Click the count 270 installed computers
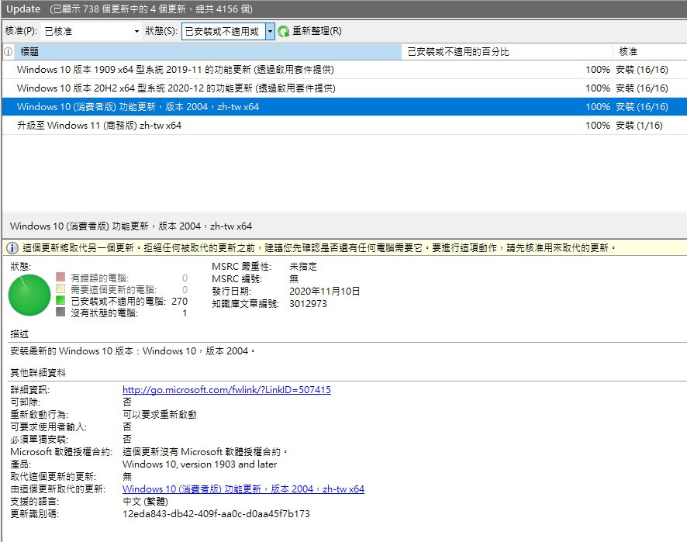Image resolution: width=687 pixels, height=542 pixels. [179, 302]
